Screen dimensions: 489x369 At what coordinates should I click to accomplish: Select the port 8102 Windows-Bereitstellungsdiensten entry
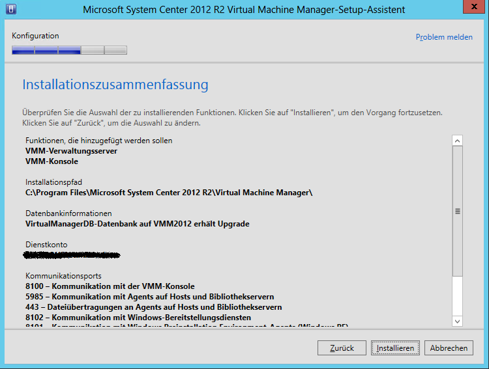tap(138, 318)
